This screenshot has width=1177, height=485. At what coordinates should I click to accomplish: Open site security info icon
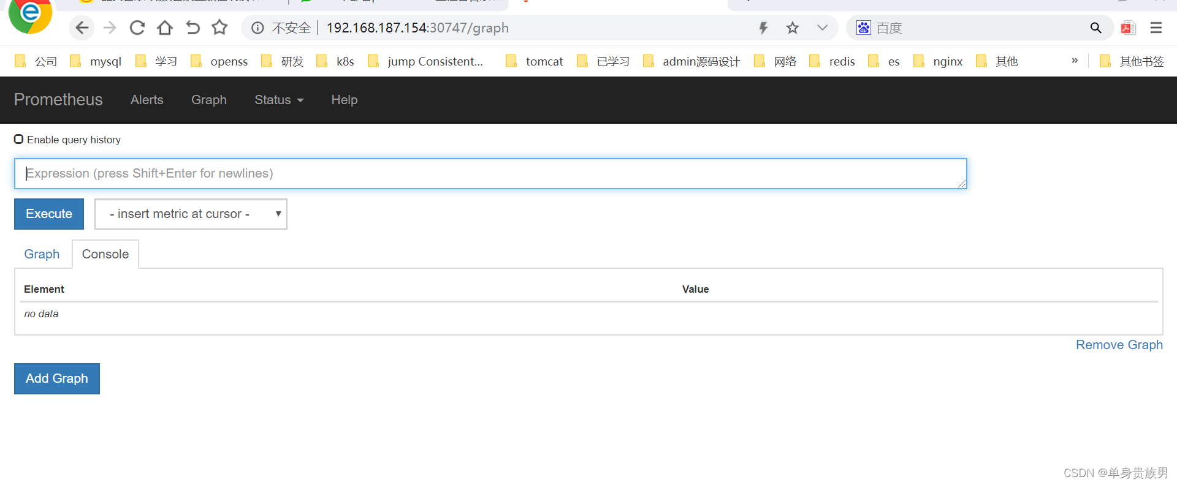tap(257, 28)
